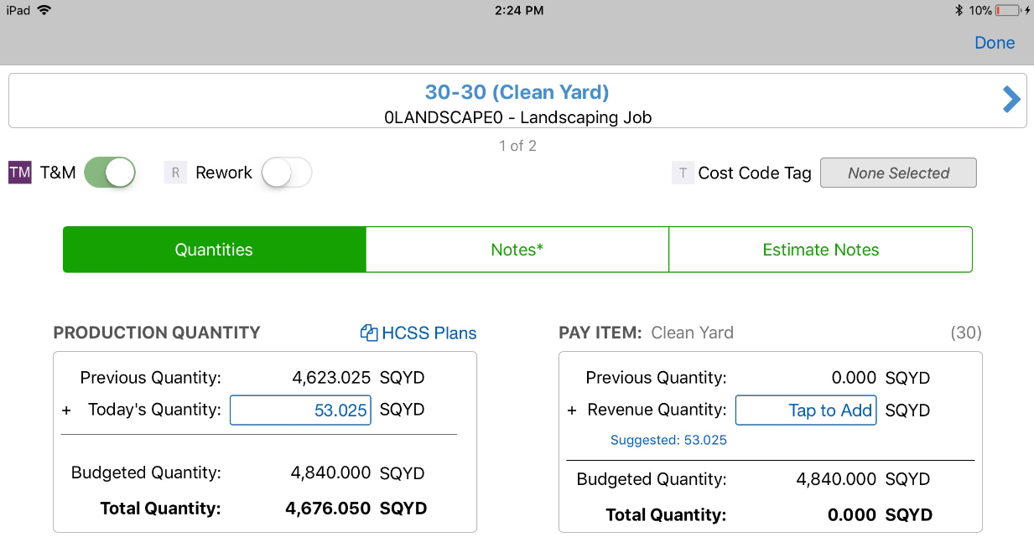Switch to the Estimate Notes tab

pyautogui.click(x=820, y=249)
